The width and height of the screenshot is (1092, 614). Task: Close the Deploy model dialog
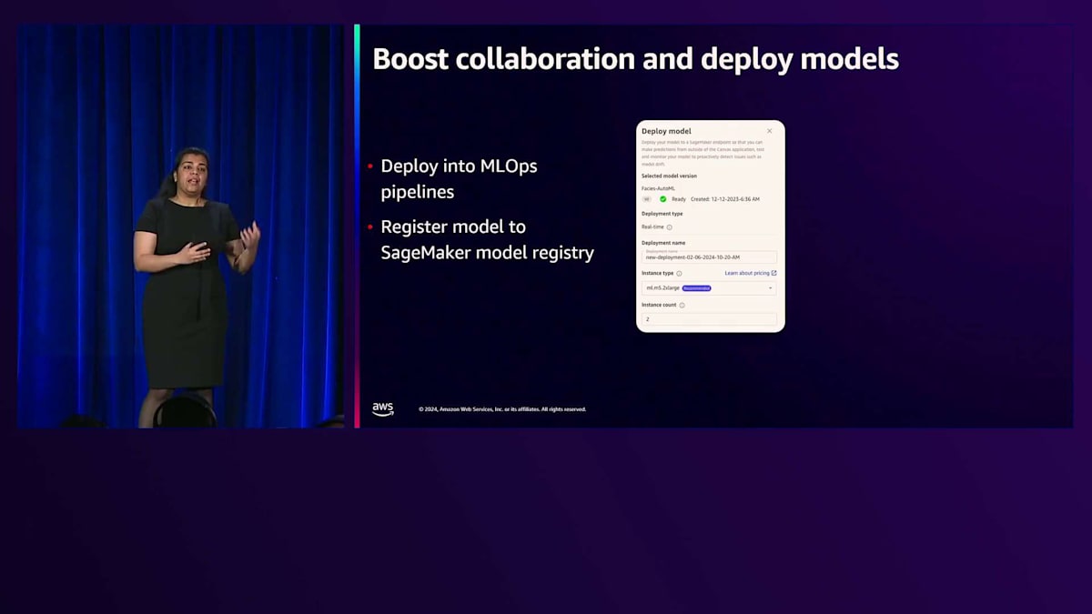[769, 131]
